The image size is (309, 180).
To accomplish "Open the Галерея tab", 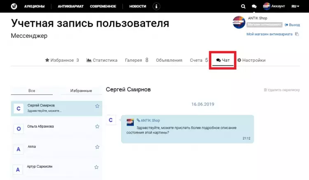I will coord(136,60).
